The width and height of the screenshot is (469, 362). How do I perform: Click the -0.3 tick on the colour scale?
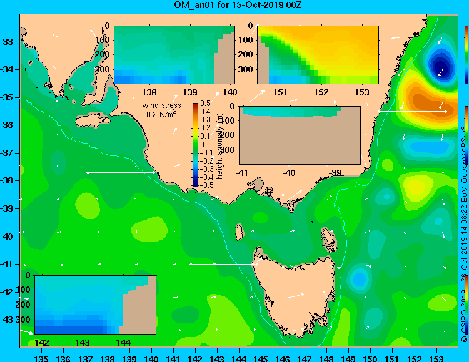tap(206, 169)
